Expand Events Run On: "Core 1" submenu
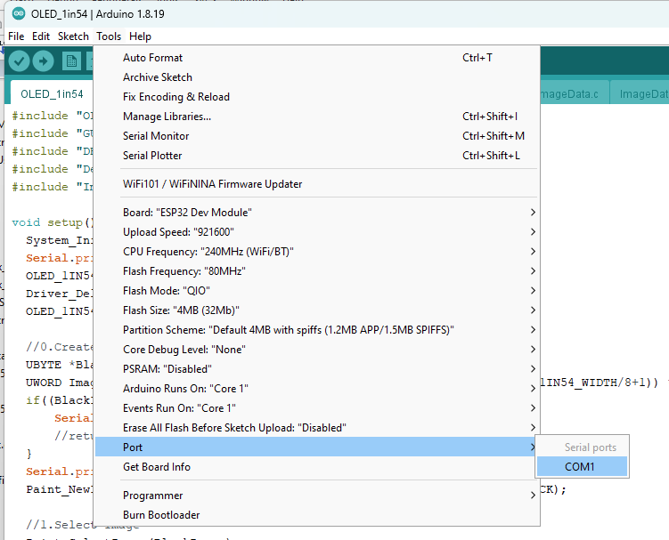Screen dimensions: 669x540 click(x=317, y=408)
